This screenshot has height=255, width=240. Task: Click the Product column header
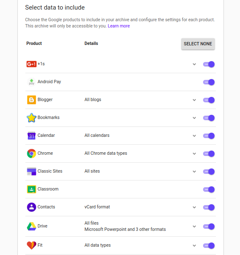(x=34, y=43)
